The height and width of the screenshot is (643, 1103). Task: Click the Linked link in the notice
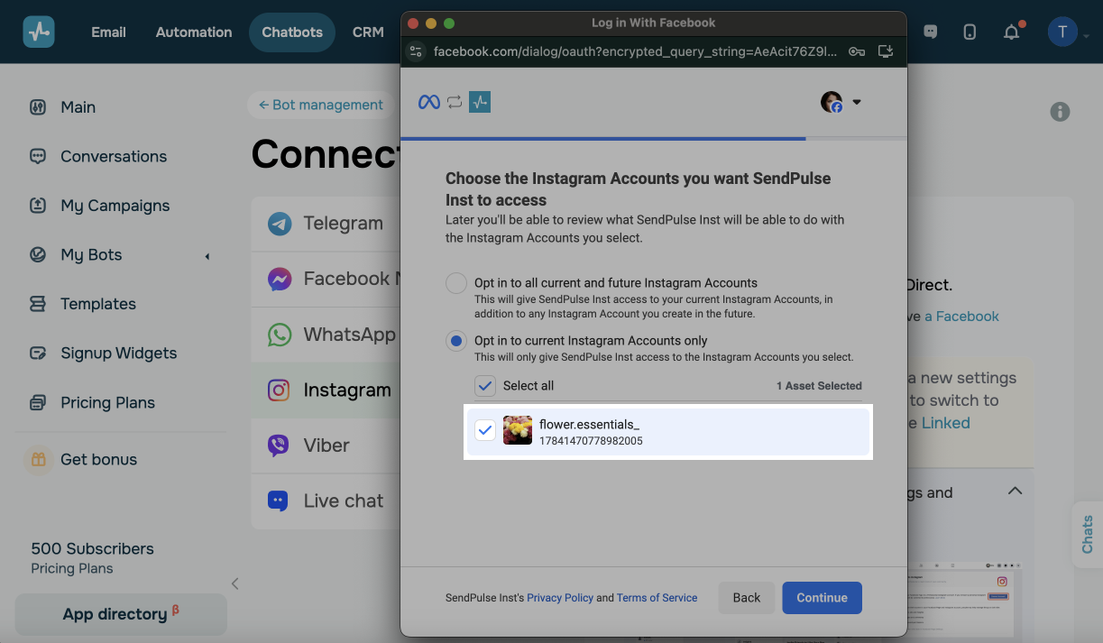tap(945, 423)
